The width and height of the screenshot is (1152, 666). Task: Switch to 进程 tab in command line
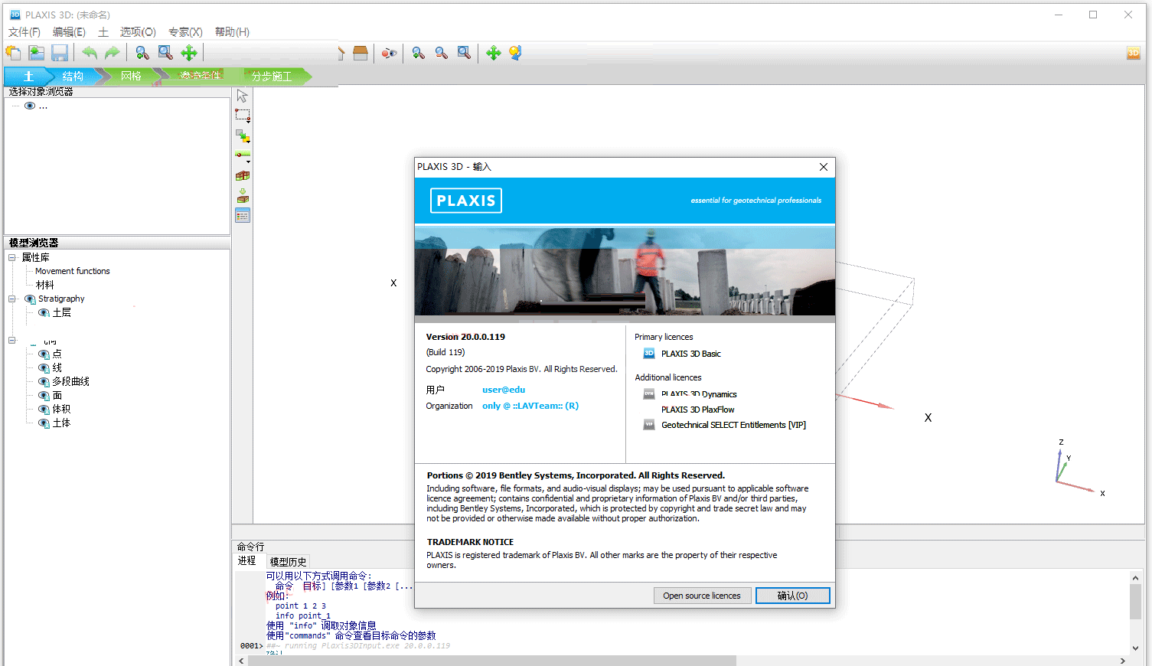pyautogui.click(x=246, y=561)
